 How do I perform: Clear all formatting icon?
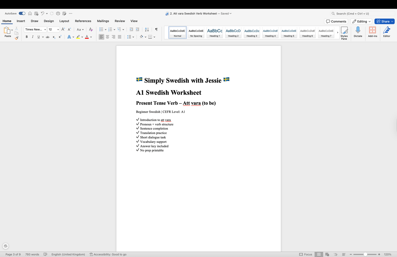tap(91, 29)
